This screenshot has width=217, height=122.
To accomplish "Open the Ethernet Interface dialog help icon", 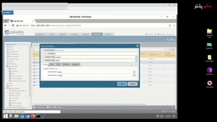I will point(137,46).
